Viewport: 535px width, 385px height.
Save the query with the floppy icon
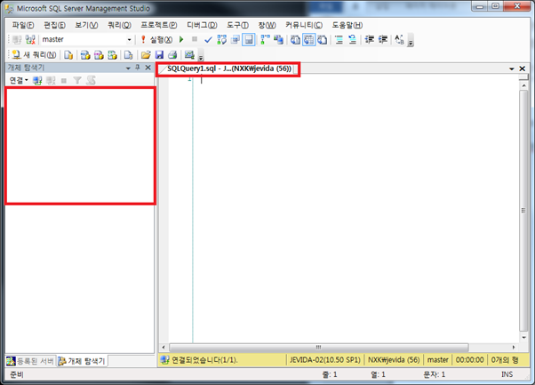click(x=159, y=54)
